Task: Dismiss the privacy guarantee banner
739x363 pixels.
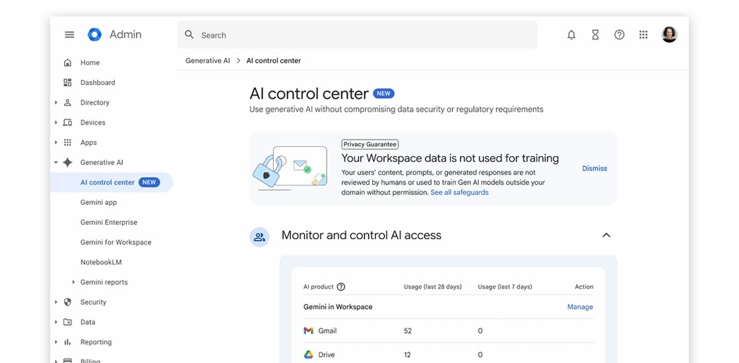Action: coord(594,168)
